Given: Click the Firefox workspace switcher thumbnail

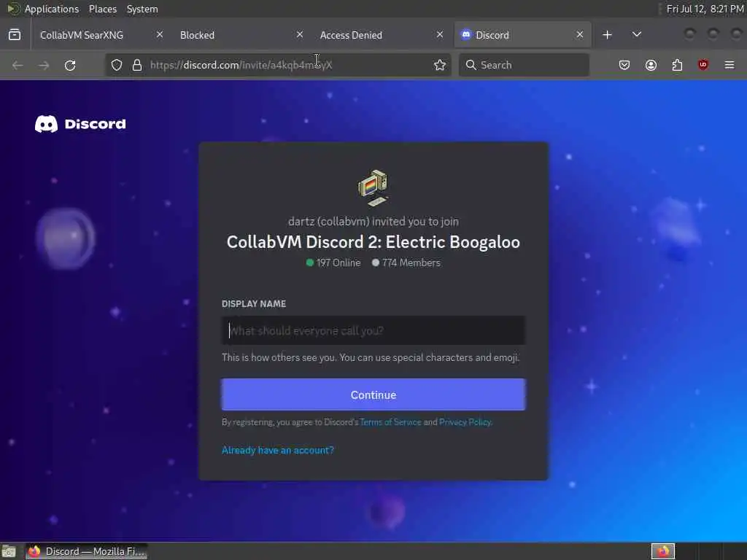Looking at the screenshot, I should click(663, 551).
